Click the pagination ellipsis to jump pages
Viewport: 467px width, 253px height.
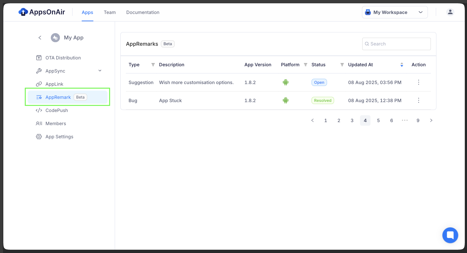[405, 120]
